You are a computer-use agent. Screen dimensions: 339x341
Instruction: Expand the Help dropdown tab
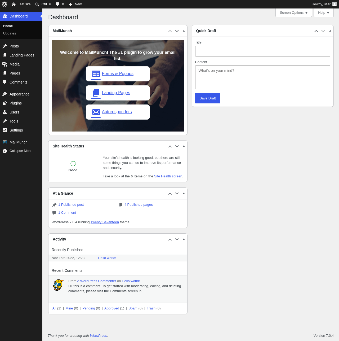point(324,13)
